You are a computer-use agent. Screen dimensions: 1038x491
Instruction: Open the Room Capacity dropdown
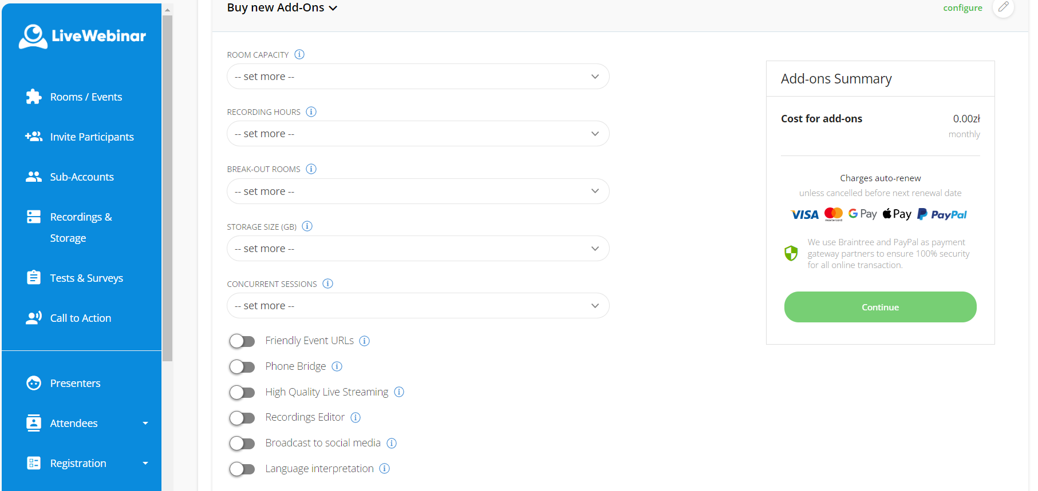tap(418, 76)
